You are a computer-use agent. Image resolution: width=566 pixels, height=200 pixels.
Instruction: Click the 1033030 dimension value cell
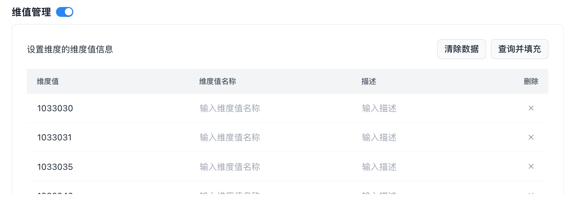(x=55, y=108)
